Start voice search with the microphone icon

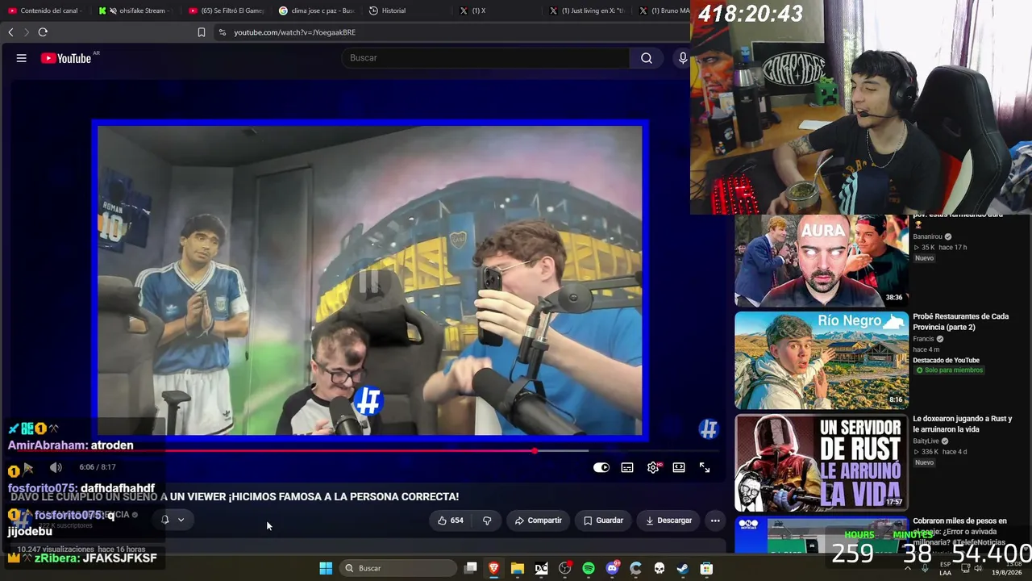683,58
